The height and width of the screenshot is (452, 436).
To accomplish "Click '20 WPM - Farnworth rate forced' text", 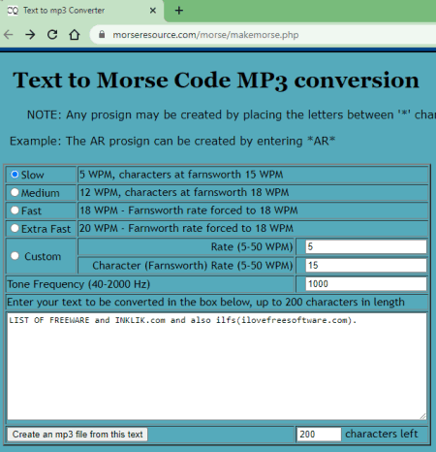I will coord(186,228).
